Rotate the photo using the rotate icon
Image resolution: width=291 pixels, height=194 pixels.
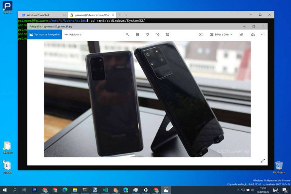pyautogui.click(x=158, y=35)
